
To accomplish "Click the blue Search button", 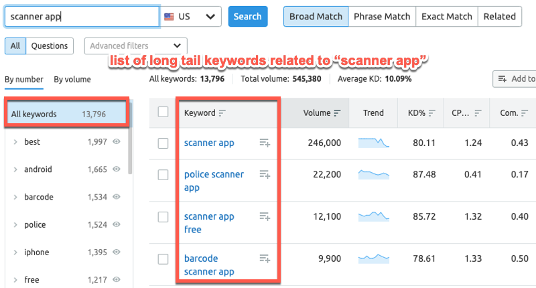I will (248, 16).
